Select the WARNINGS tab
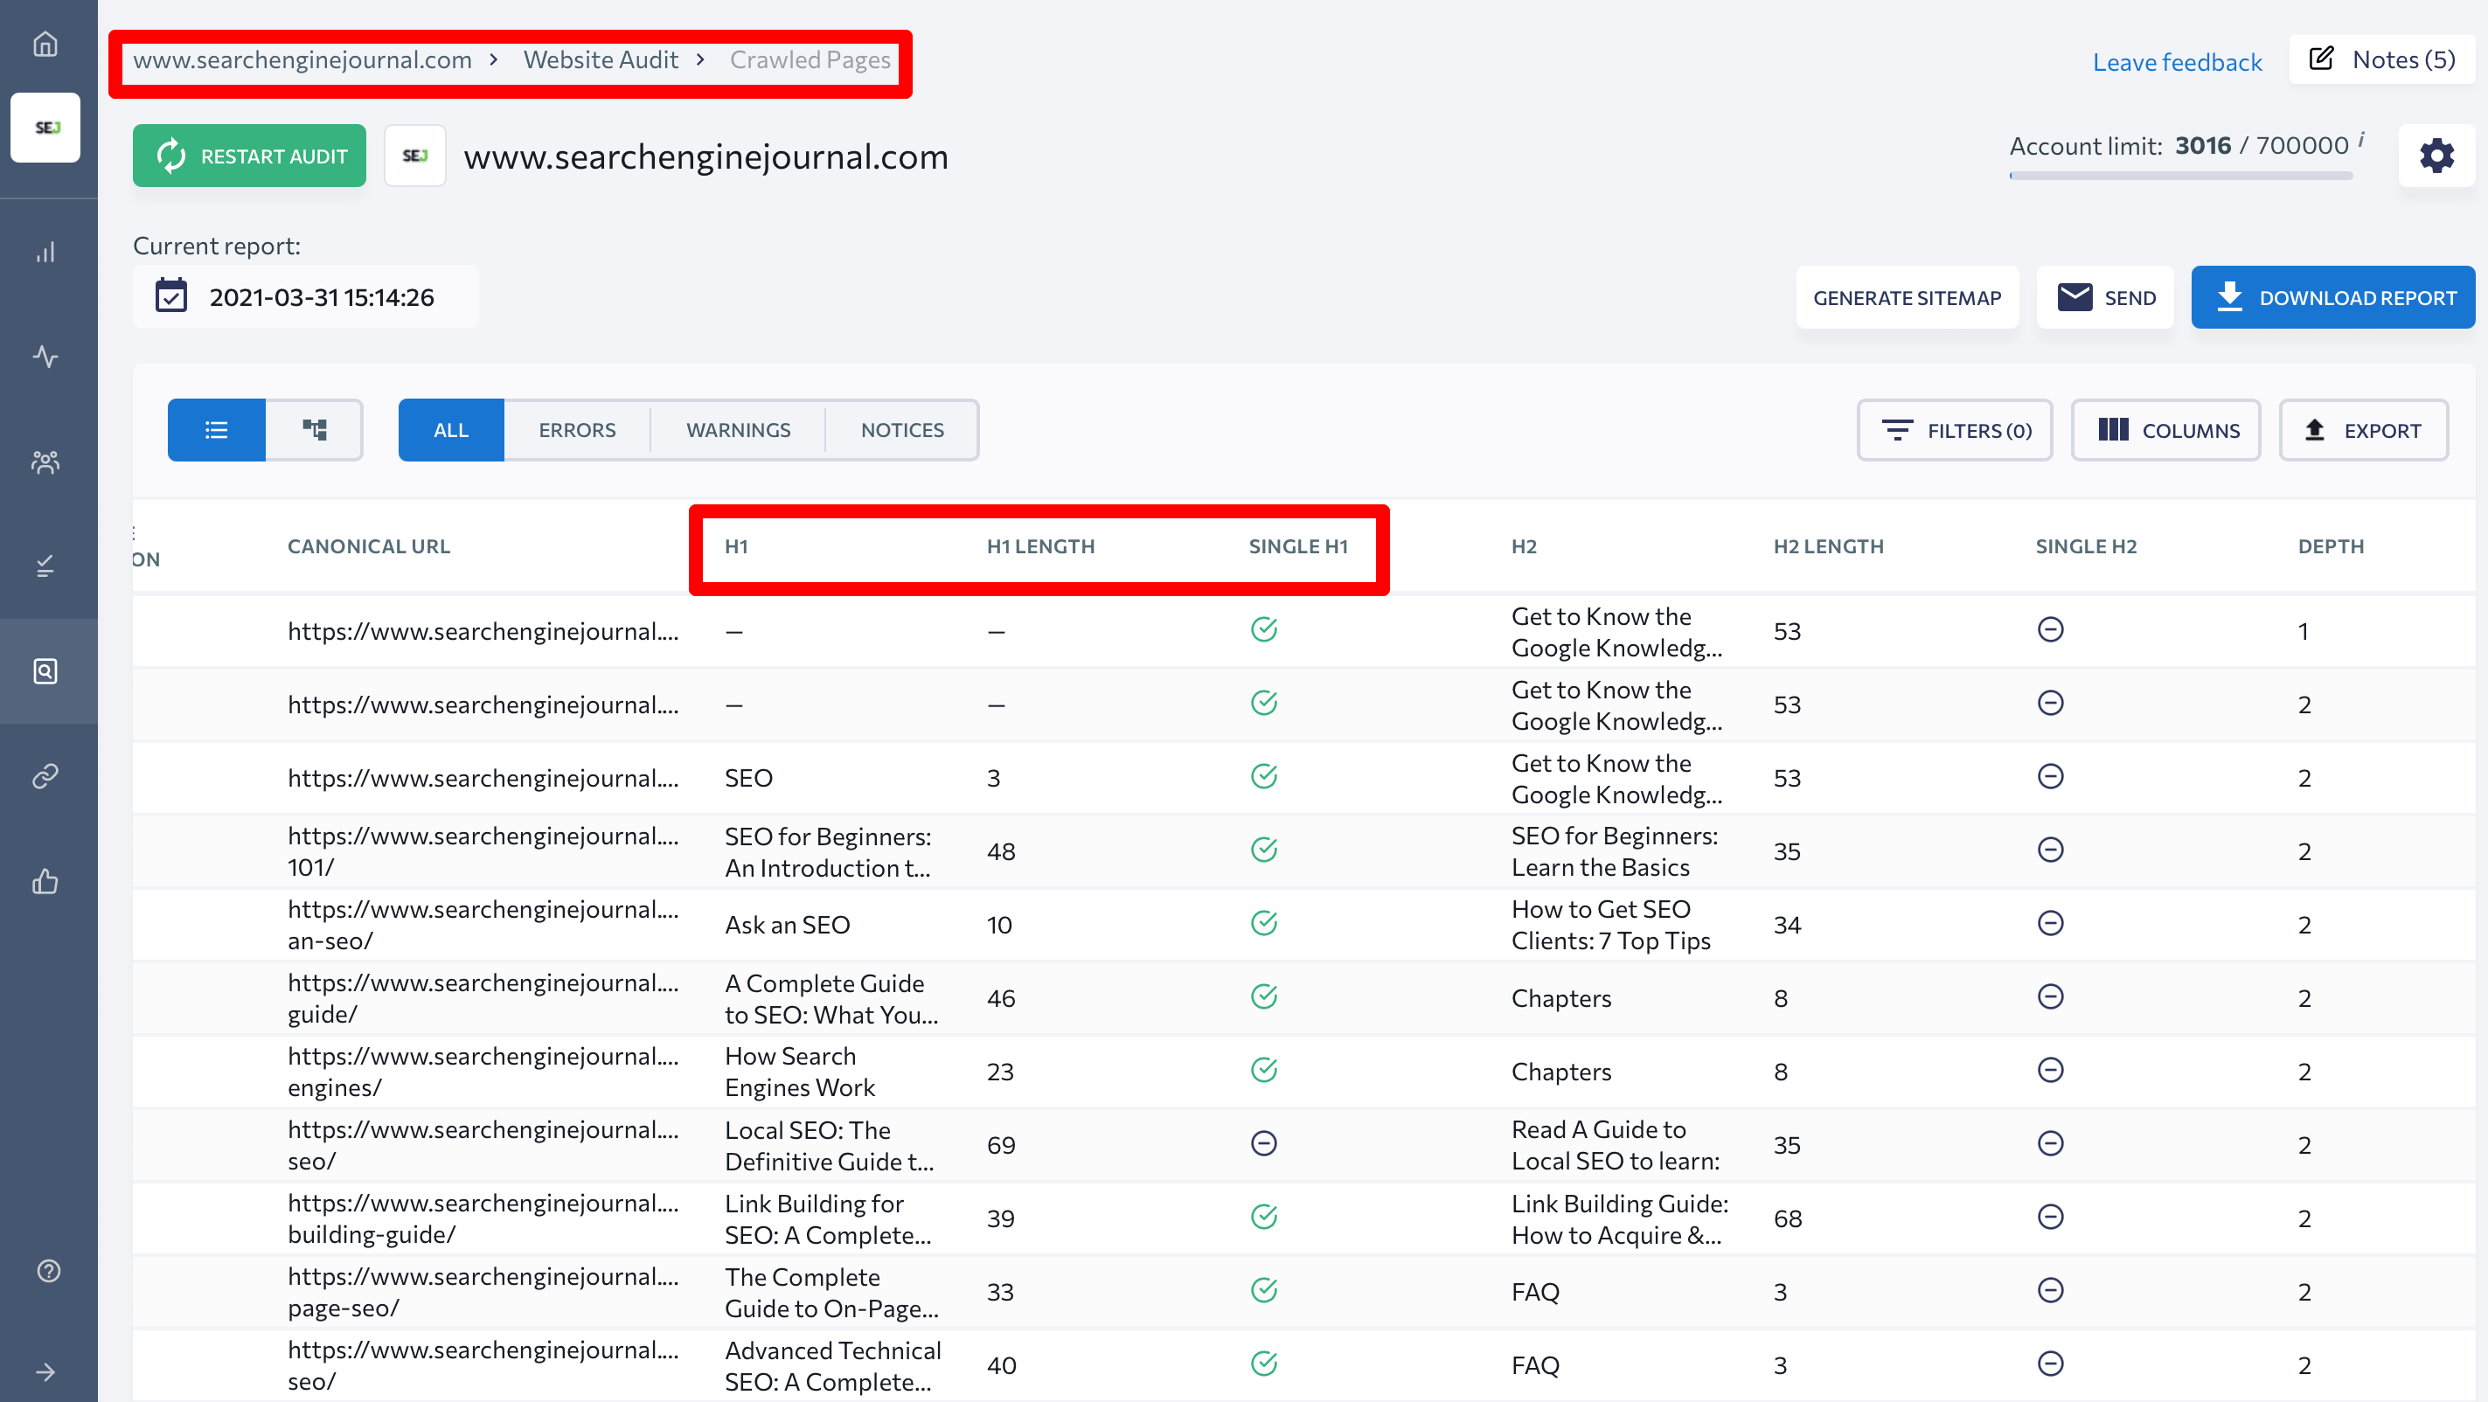This screenshot has width=2488, height=1402. [x=738, y=430]
